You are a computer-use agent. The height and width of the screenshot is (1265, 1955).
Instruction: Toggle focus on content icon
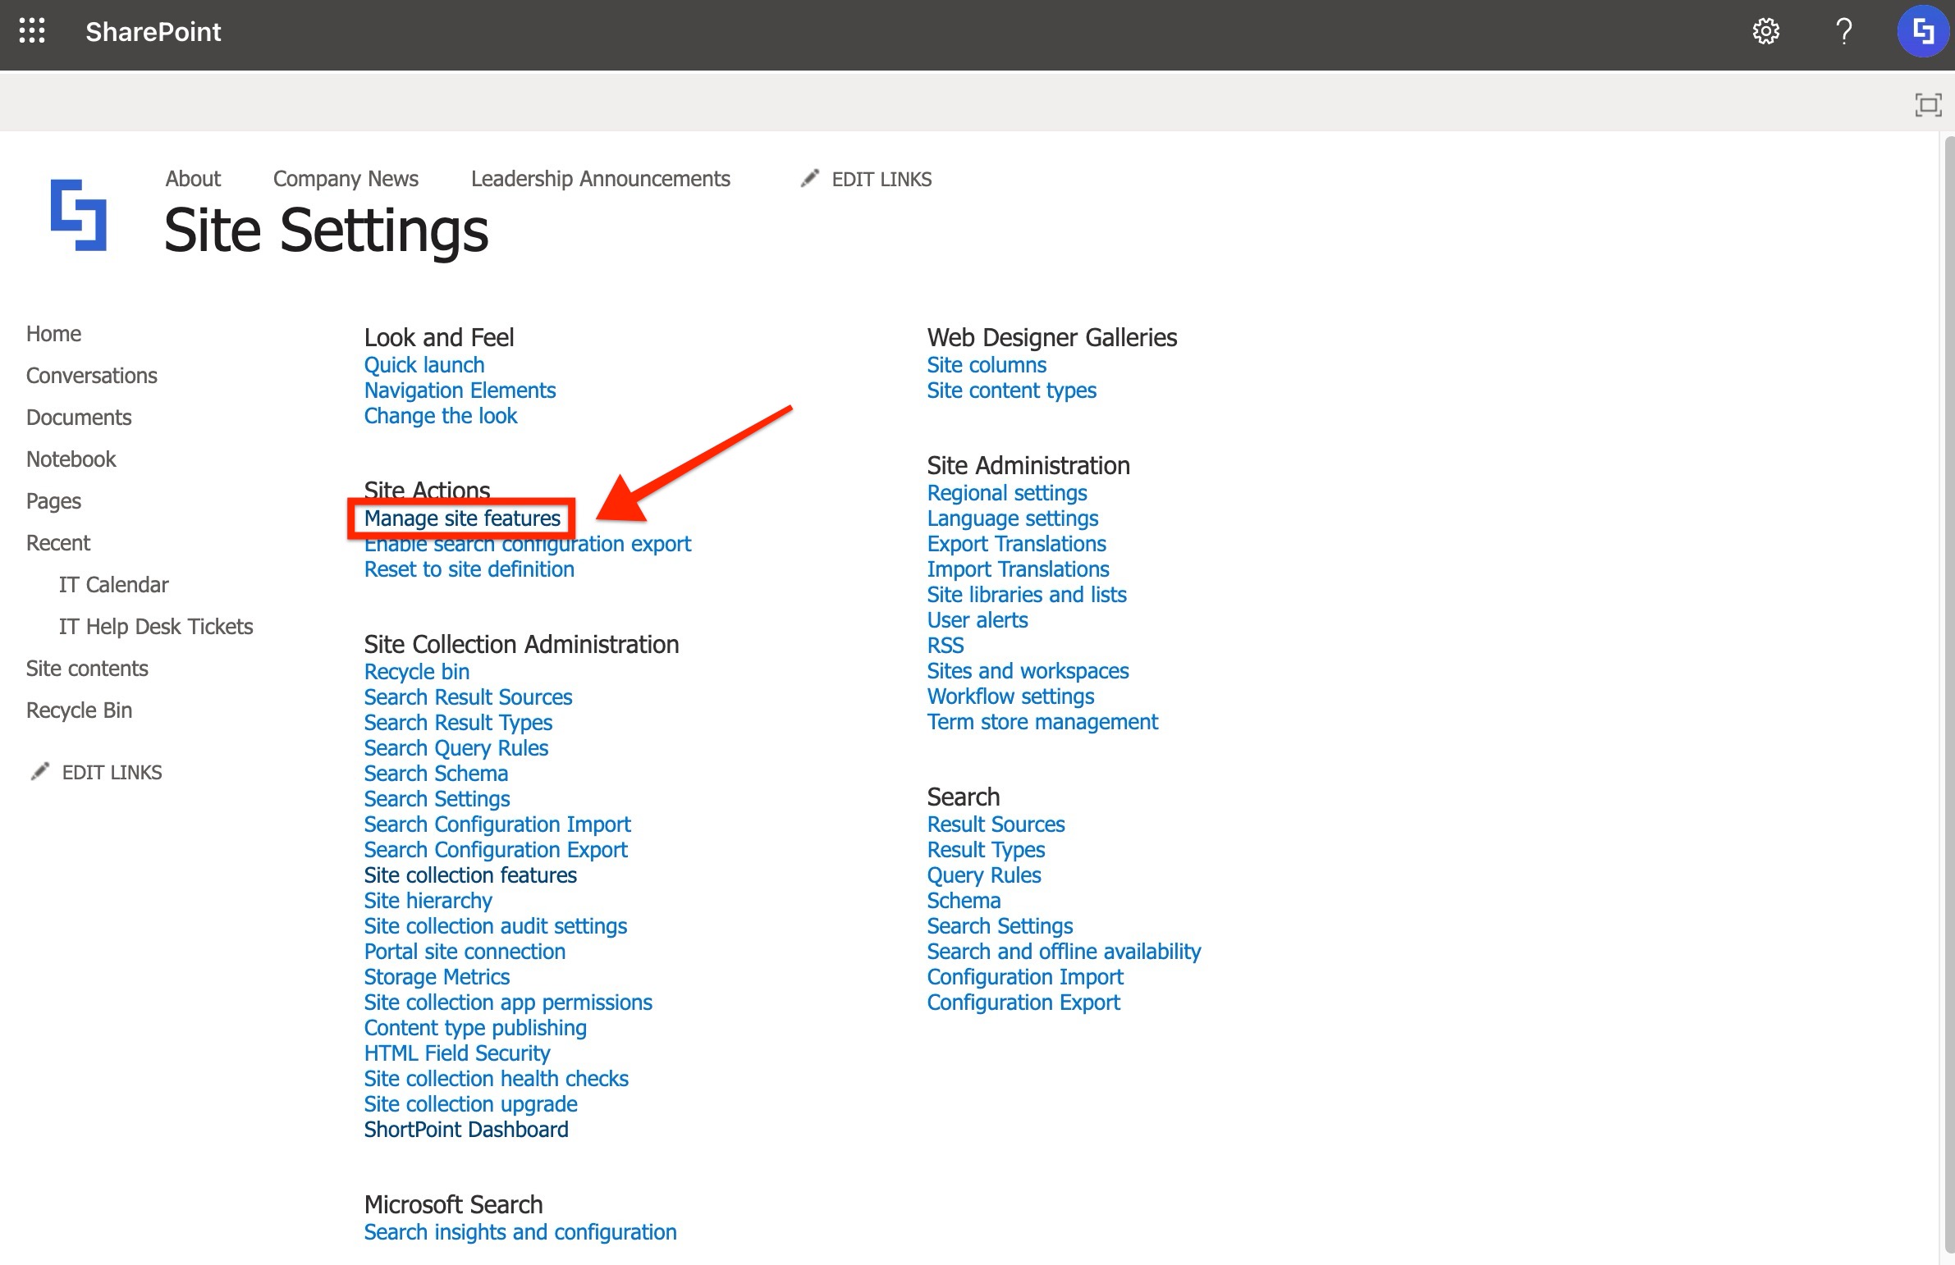(1927, 105)
